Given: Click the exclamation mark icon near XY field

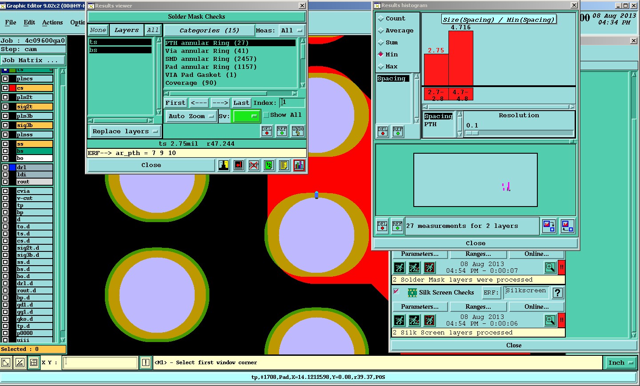Looking at the screenshot, I should tap(146, 362).
